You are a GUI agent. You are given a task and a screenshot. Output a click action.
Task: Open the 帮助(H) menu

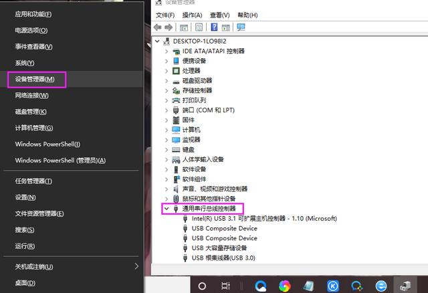pyautogui.click(x=247, y=15)
